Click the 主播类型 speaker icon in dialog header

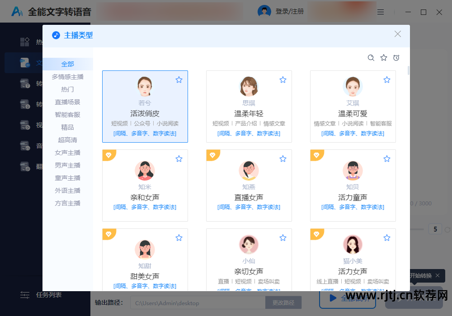pos(56,35)
